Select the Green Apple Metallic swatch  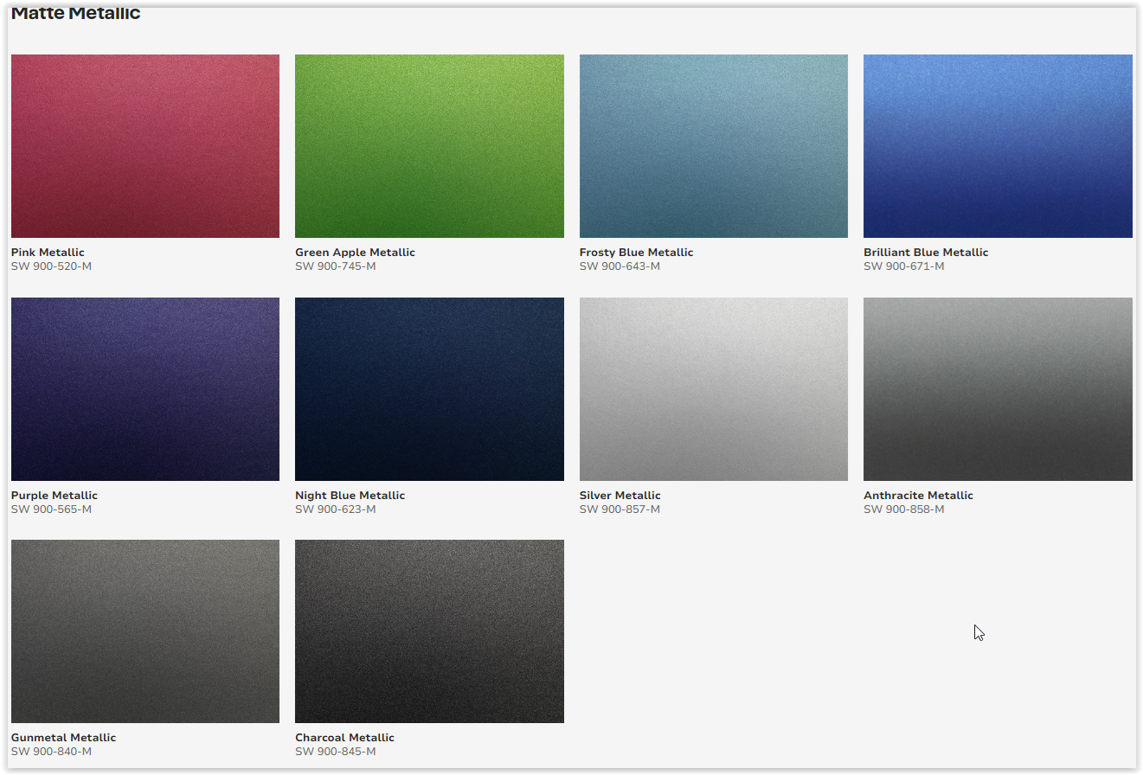click(x=429, y=146)
